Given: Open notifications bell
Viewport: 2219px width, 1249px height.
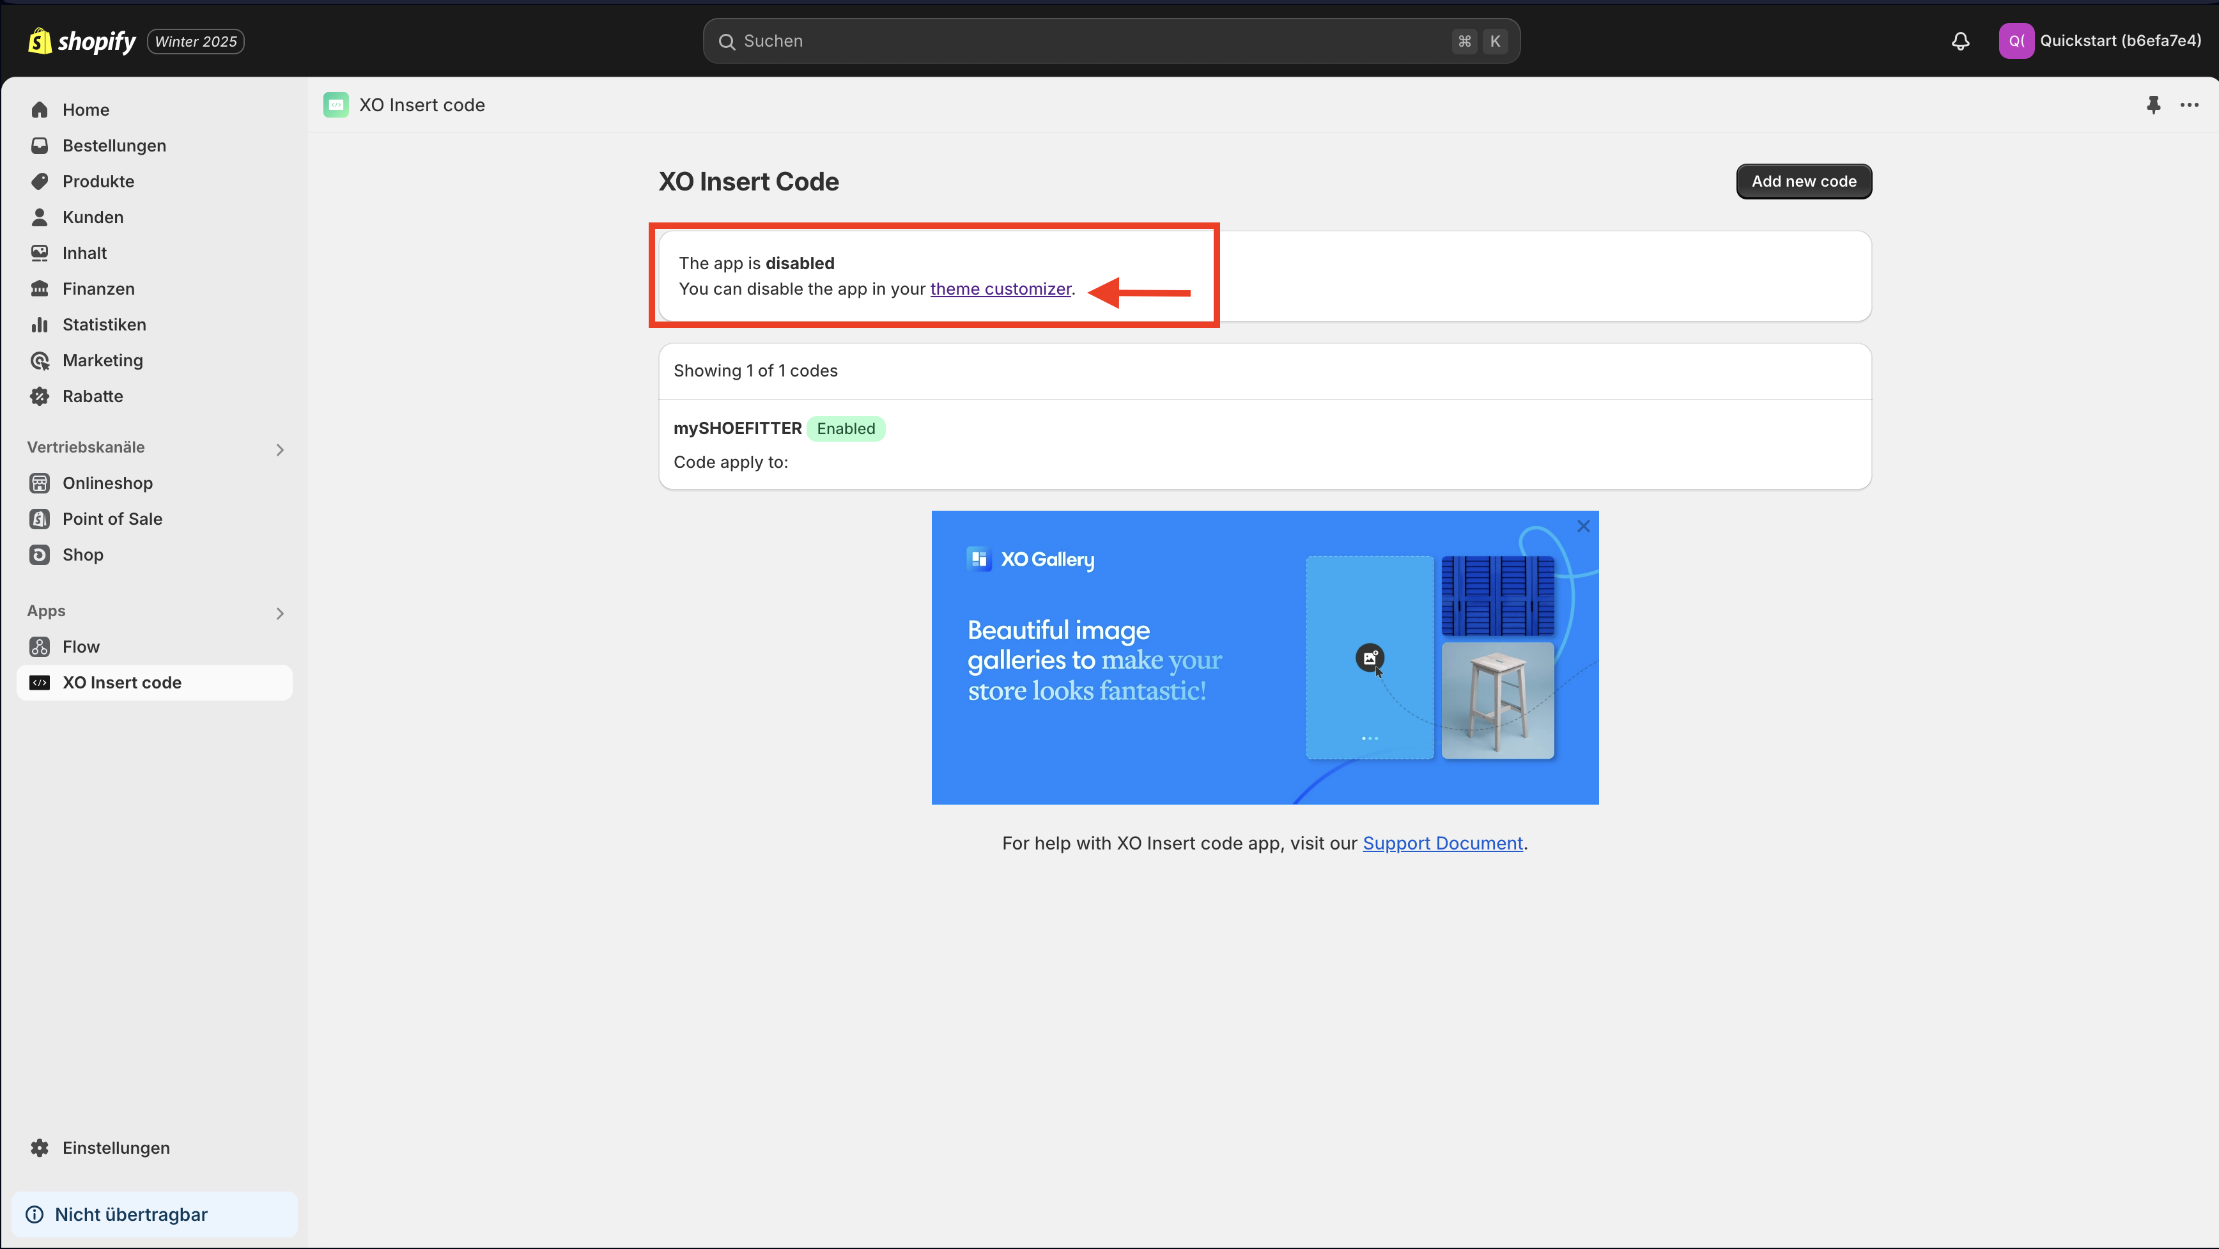Looking at the screenshot, I should [x=1961, y=40].
